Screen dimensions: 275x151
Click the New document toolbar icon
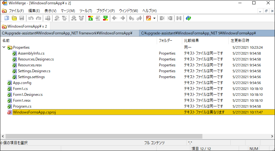(7, 18)
